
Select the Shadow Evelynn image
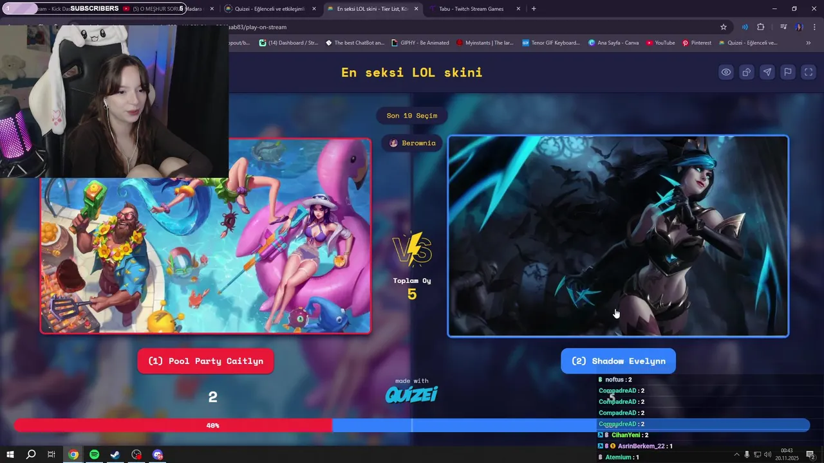pos(618,236)
